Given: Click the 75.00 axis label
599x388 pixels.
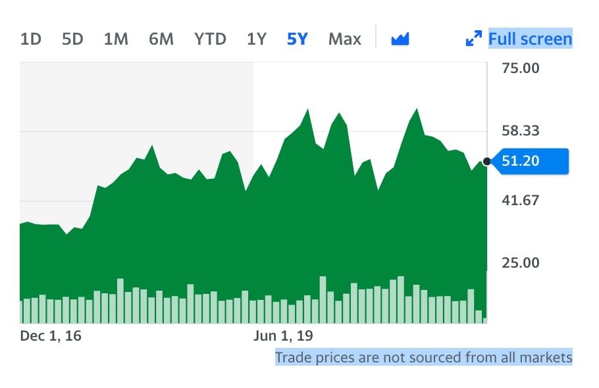Looking at the screenshot, I should coord(520,68).
